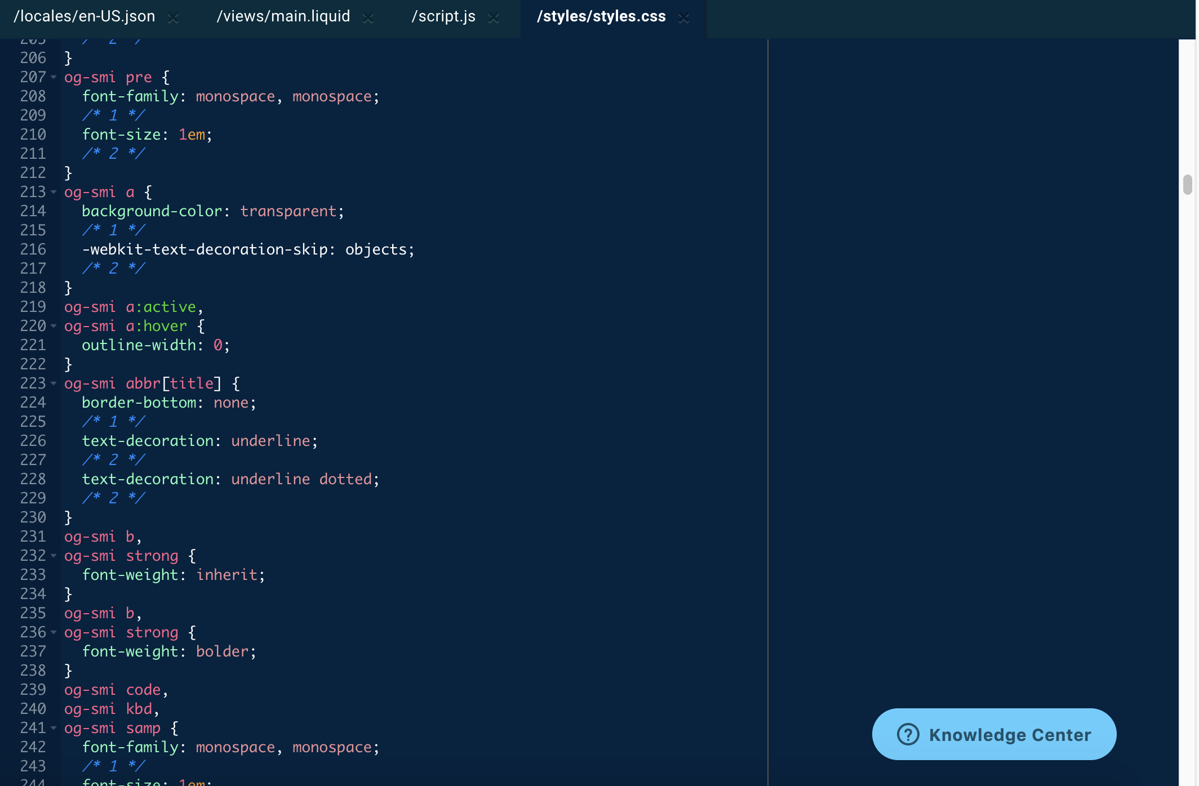Click the vertical scrollbar thumb
This screenshot has width=1199, height=786.
(x=1187, y=185)
